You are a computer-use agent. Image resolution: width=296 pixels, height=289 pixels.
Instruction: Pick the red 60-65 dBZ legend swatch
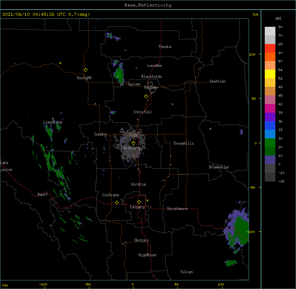[x=270, y=48]
